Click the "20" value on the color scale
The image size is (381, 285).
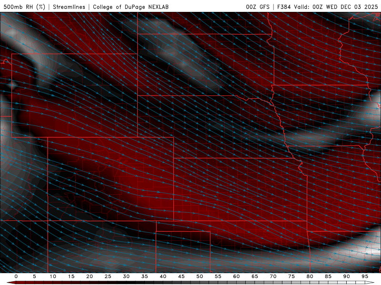point(90,276)
